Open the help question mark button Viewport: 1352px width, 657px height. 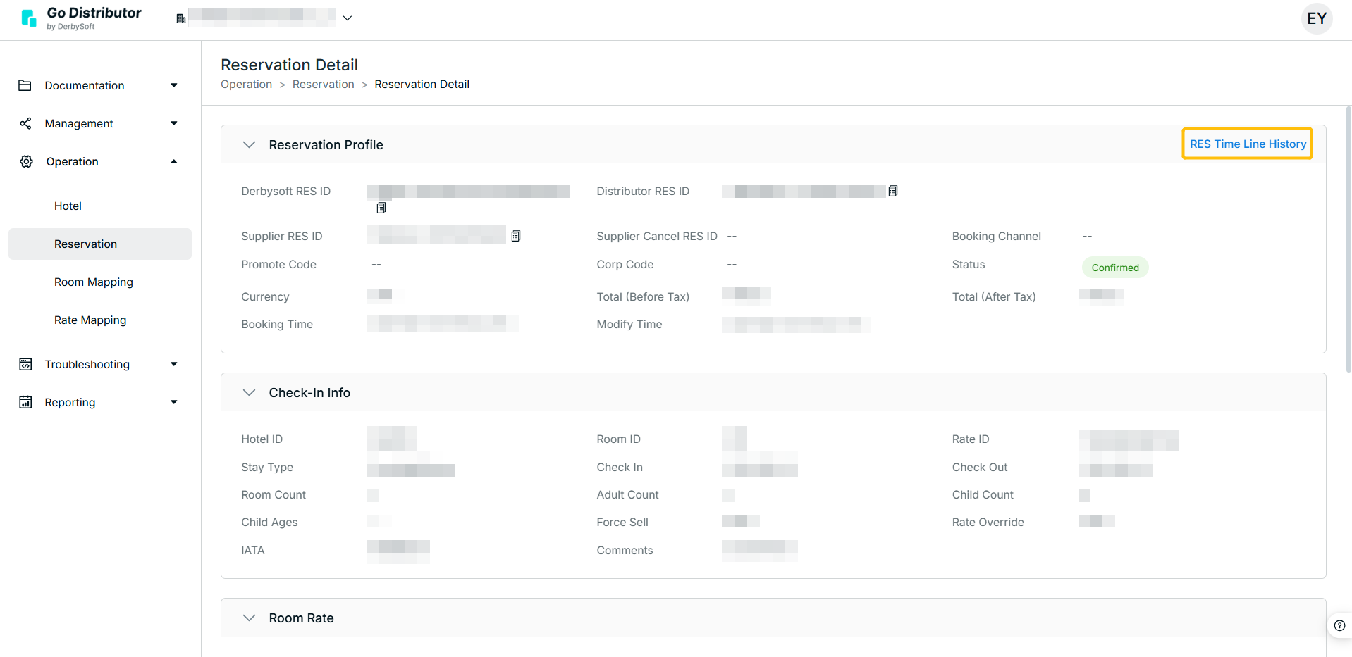1339,625
